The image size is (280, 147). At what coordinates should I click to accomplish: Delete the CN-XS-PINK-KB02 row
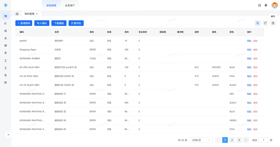[255, 76]
